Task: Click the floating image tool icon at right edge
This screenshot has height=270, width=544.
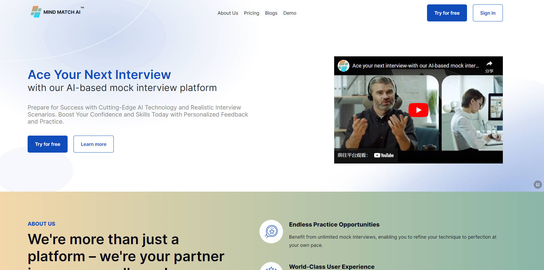Action: click(538, 185)
